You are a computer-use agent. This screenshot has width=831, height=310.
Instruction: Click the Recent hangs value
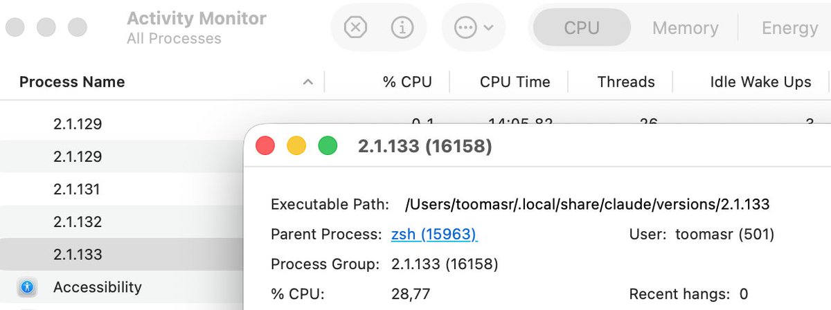click(x=744, y=294)
